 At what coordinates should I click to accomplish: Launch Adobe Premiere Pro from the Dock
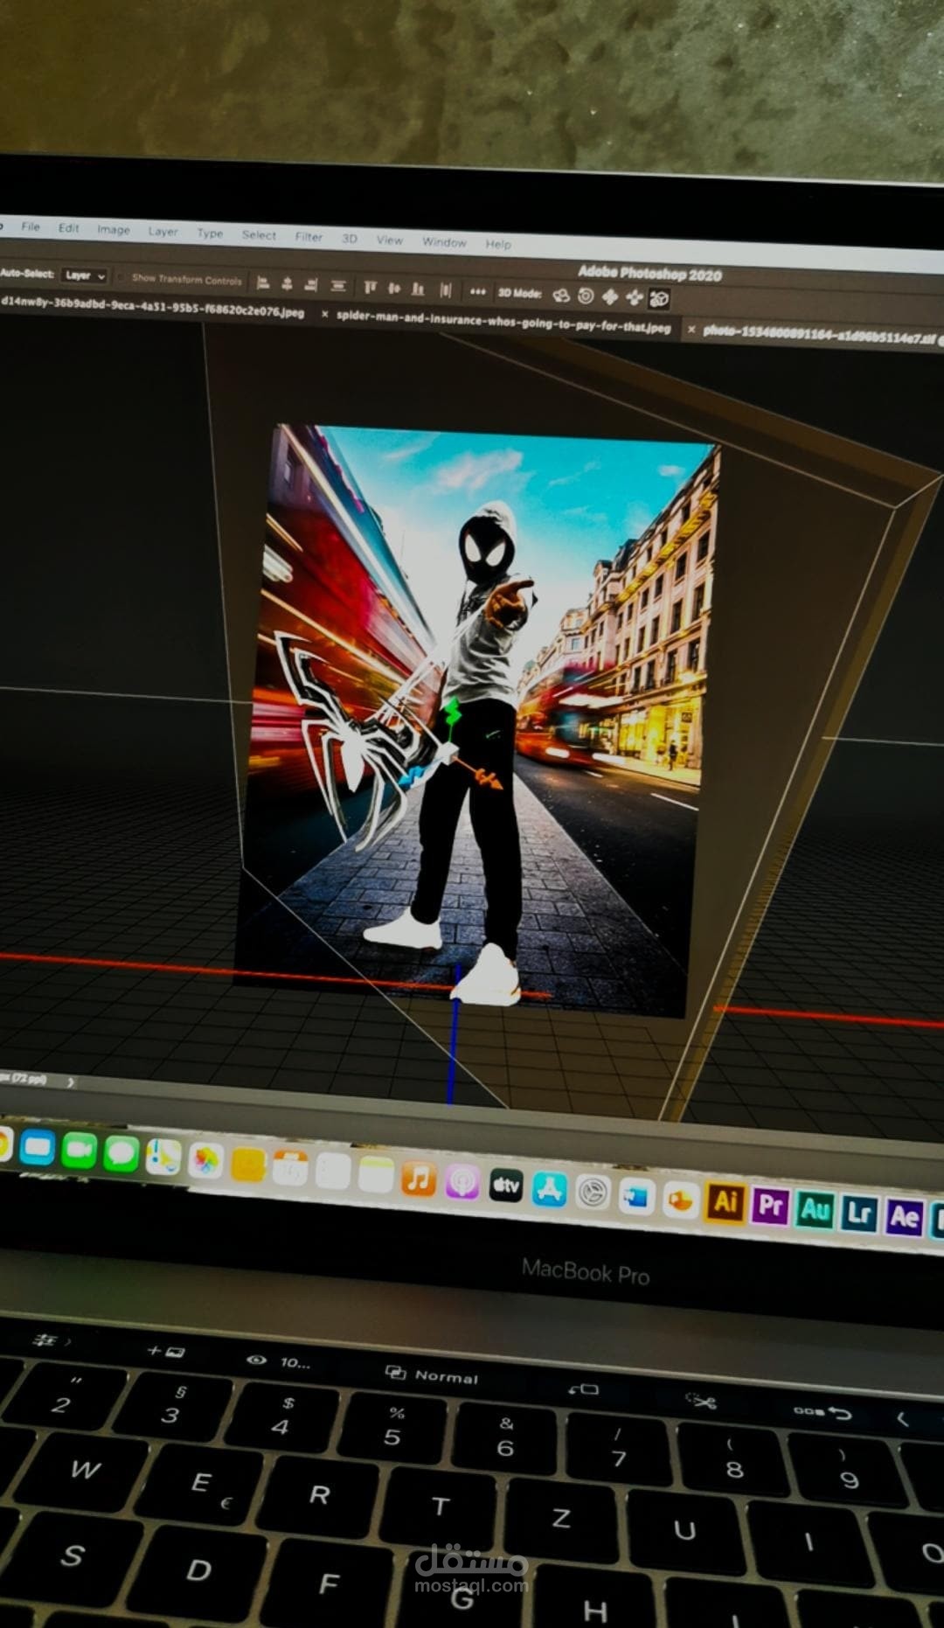point(770,1207)
